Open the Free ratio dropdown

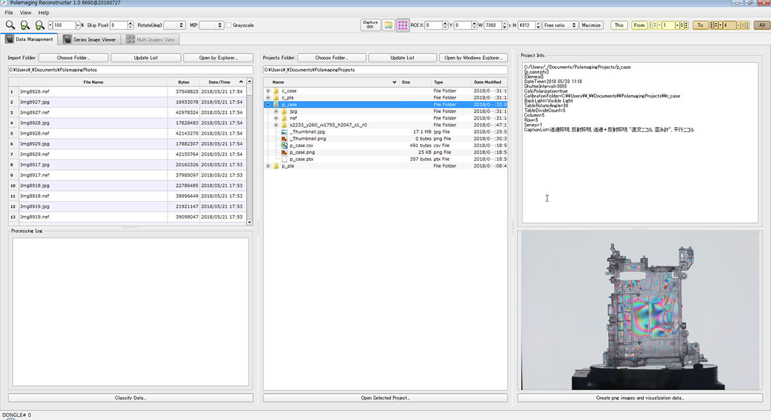pos(559,25)
